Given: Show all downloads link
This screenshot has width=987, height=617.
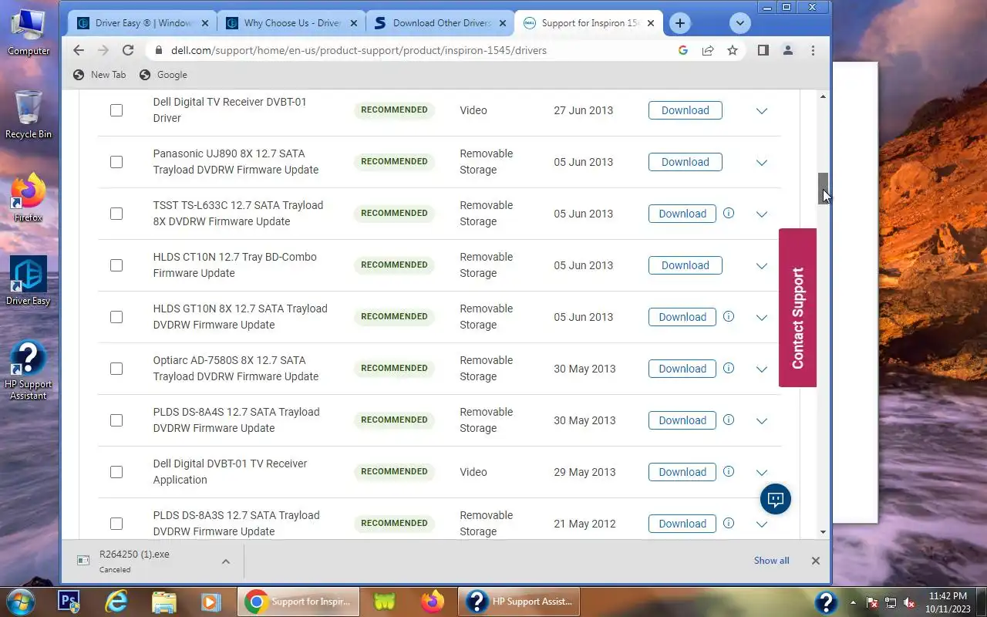Looking at the screenshot, I should (x=771, y=561).
